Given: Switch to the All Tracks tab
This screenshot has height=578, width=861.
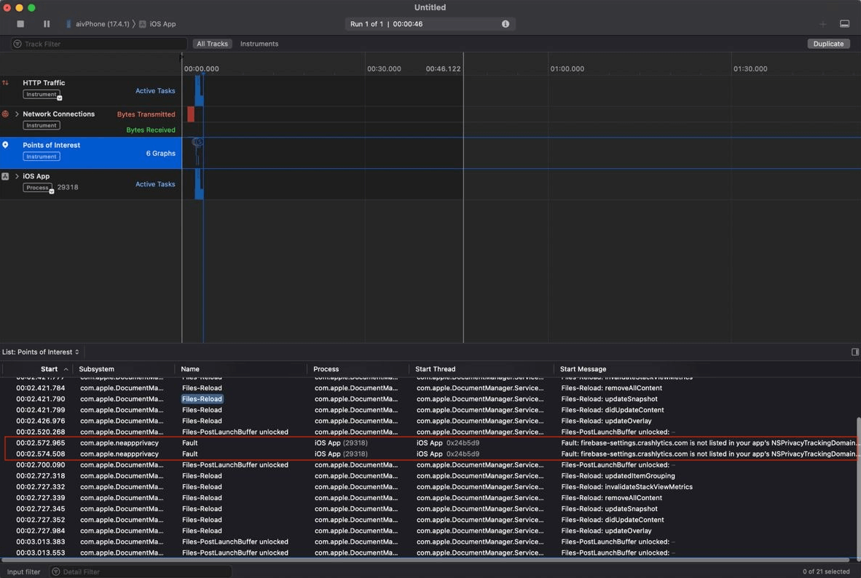Looking at the screenshot, I should (x=212, y=44).
